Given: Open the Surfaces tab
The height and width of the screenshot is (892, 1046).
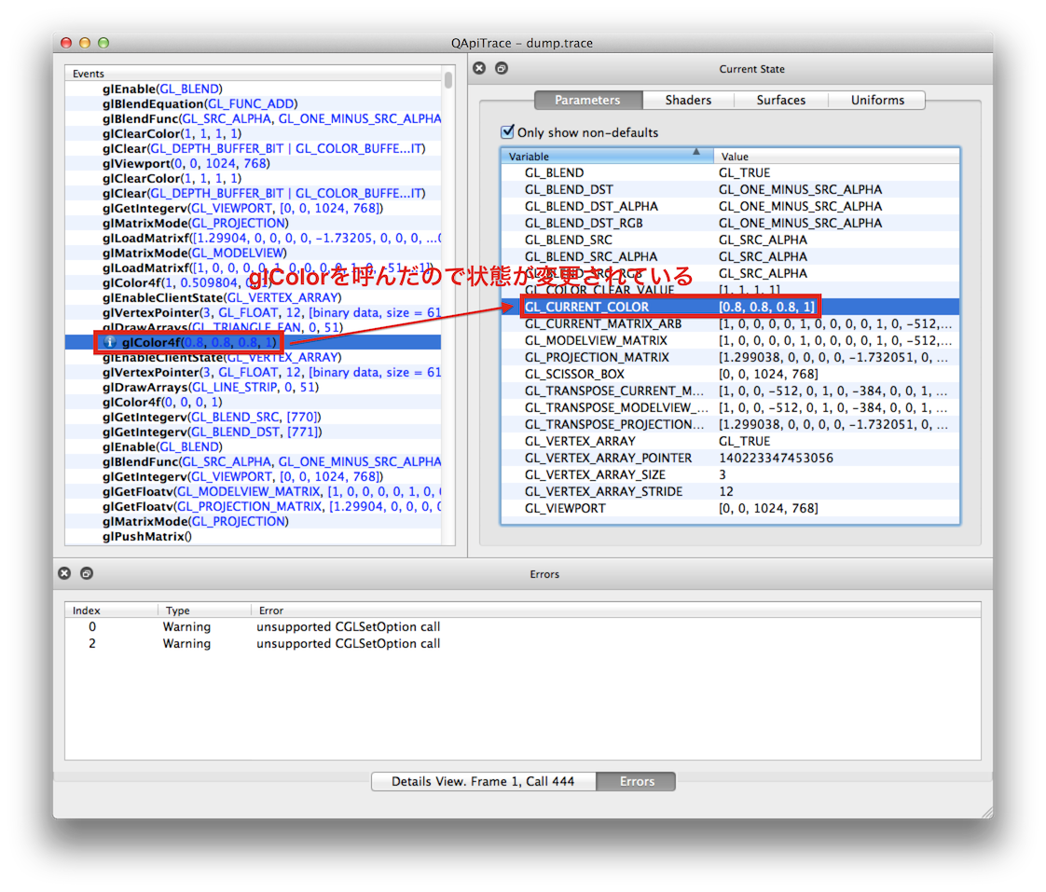Looking at the screenshot, I should click(x=781, y=100).
